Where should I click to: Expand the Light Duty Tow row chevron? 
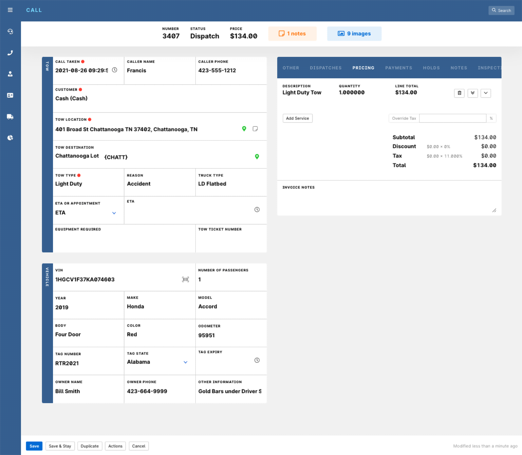pyautogui.click(x=486, y=93)
